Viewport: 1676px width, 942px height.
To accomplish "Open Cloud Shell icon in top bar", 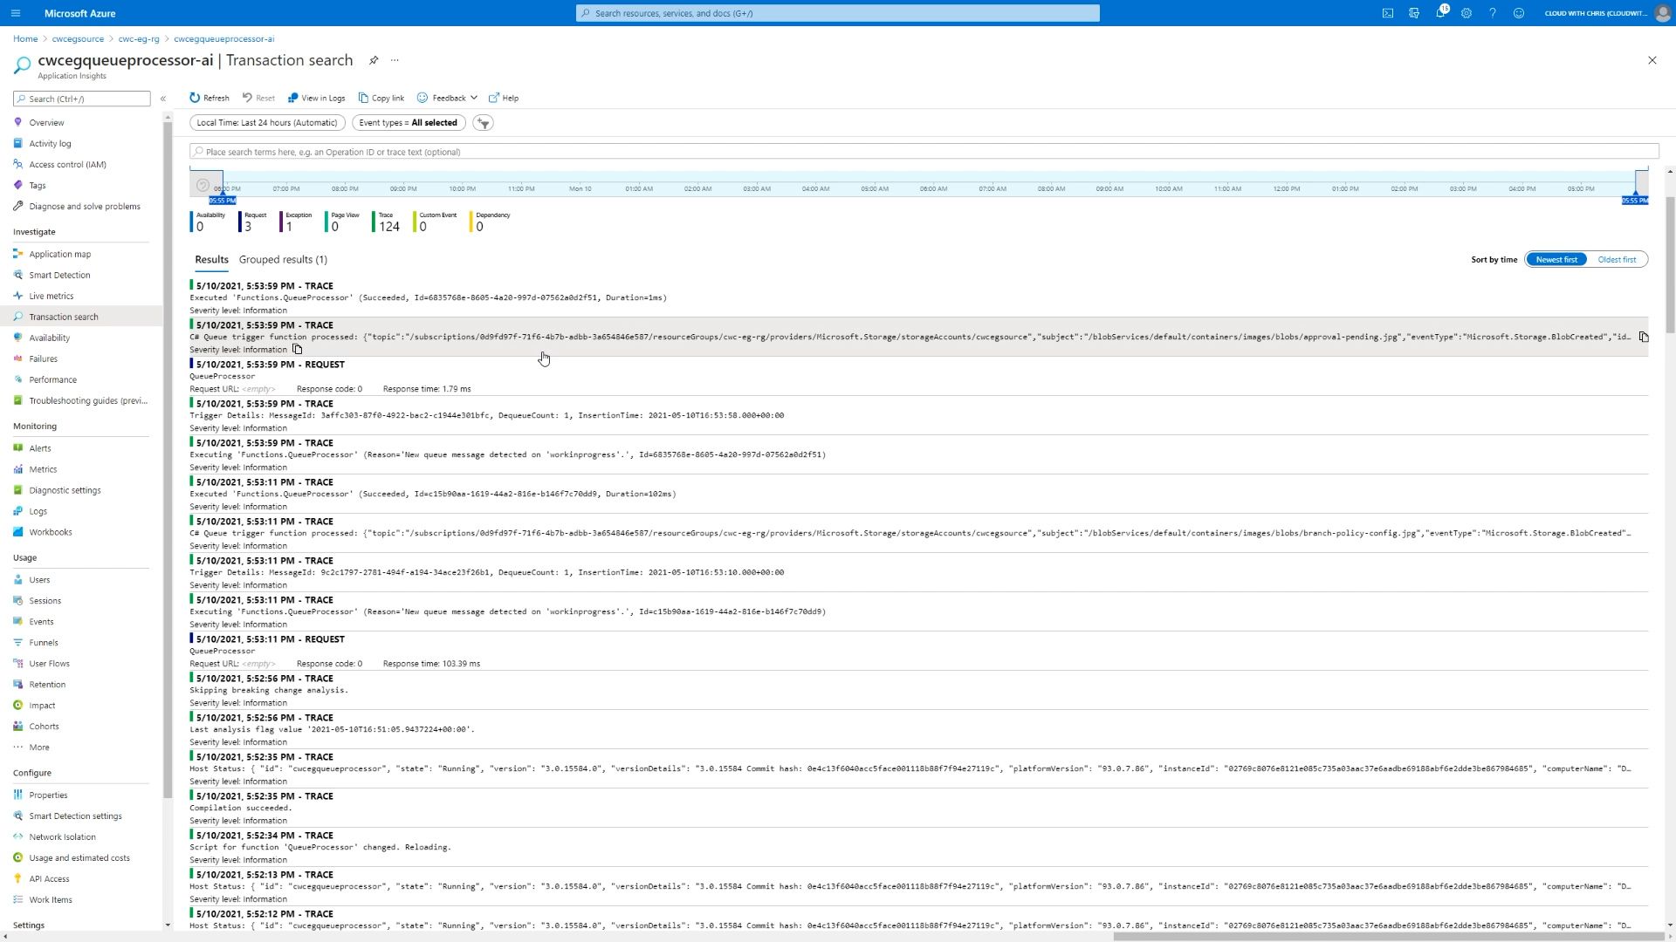I will pos(1388,13).
